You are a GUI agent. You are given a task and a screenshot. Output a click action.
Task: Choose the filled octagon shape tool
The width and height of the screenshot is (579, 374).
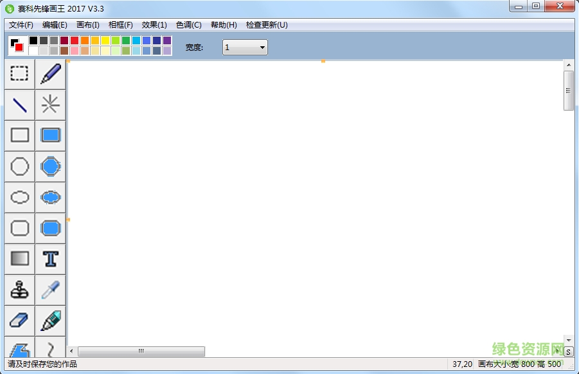[51, 166]
